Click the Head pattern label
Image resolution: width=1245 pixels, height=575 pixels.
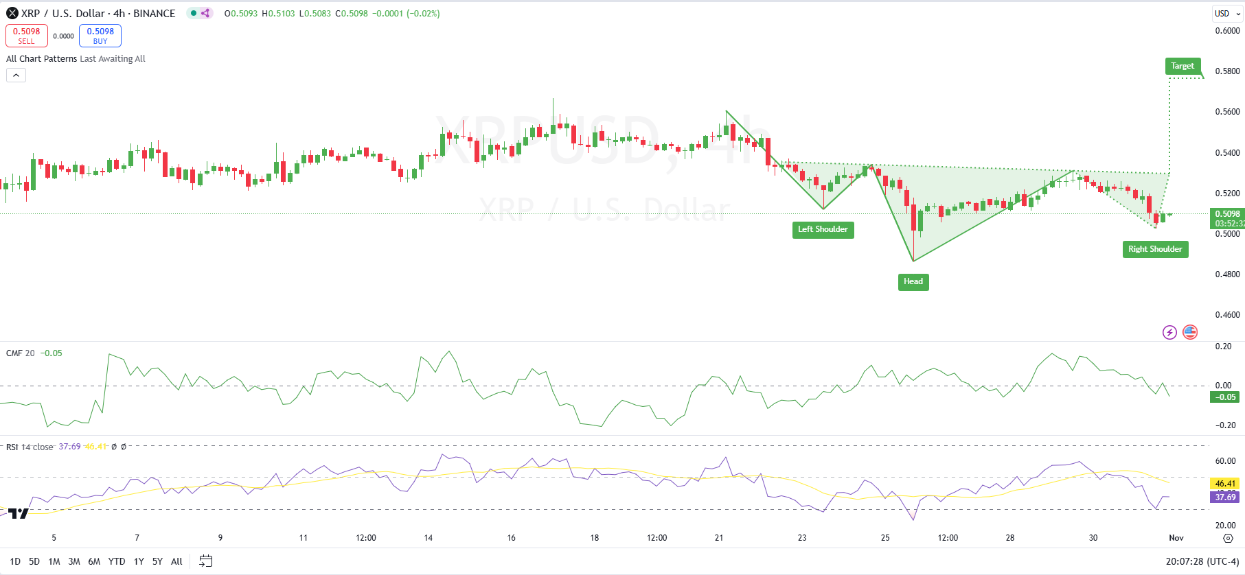[x=913, y=281]
